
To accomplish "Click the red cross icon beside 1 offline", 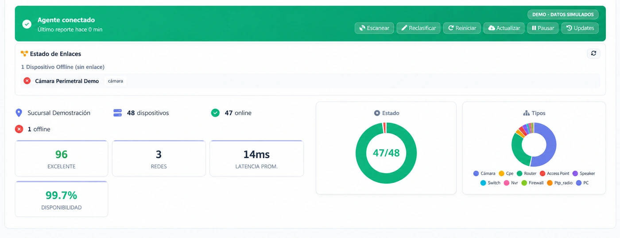I will (19, 129).
